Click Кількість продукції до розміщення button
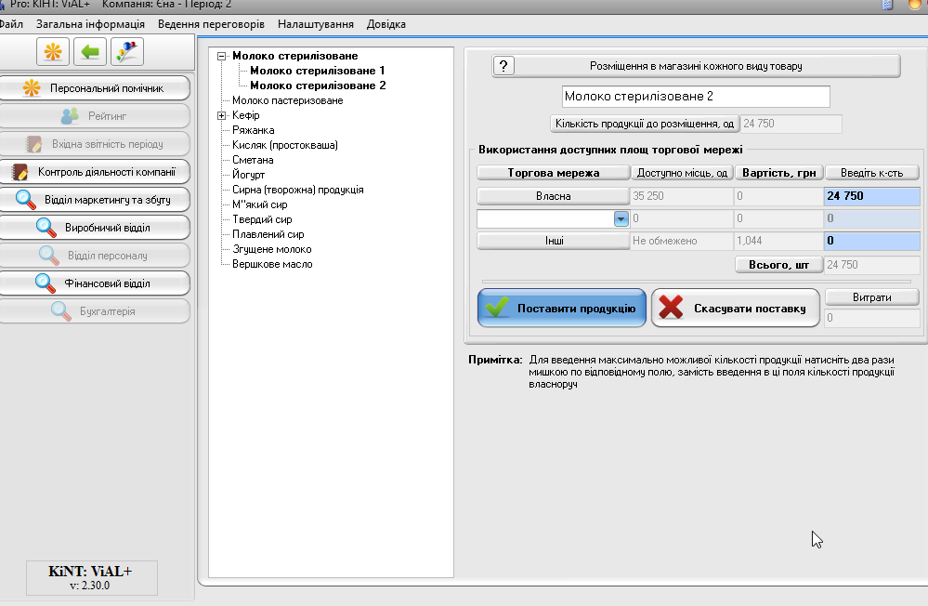 [645, 124]
